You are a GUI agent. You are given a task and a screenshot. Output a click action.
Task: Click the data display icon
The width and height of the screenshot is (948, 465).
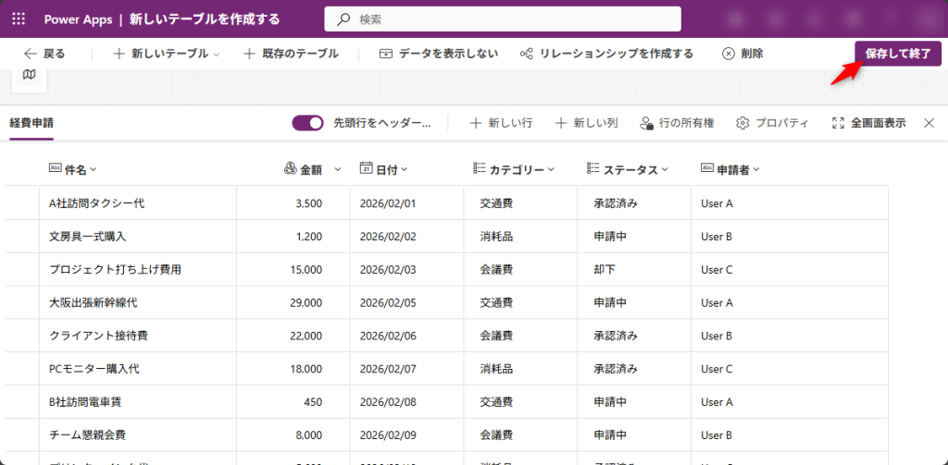click(386, 54)
